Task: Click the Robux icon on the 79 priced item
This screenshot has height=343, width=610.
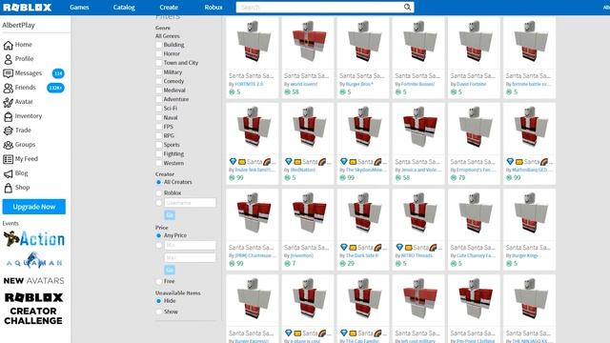Action: [x=454, y=178]
